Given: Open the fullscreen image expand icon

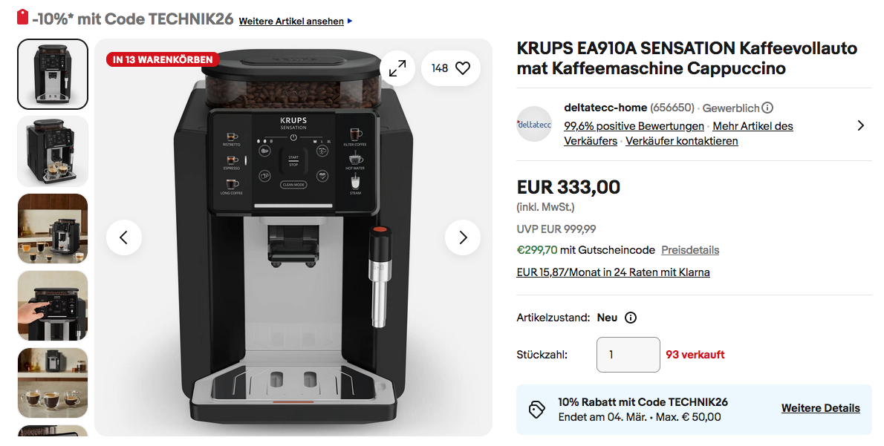Looking at the screenshot, I should pos(397,68).
